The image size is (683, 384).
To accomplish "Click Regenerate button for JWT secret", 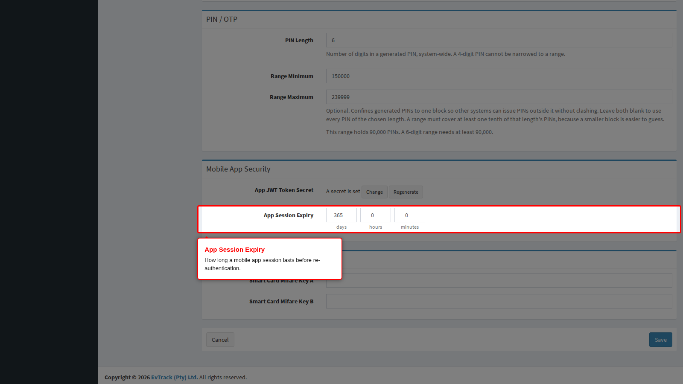I will click(x=406, y=192).
